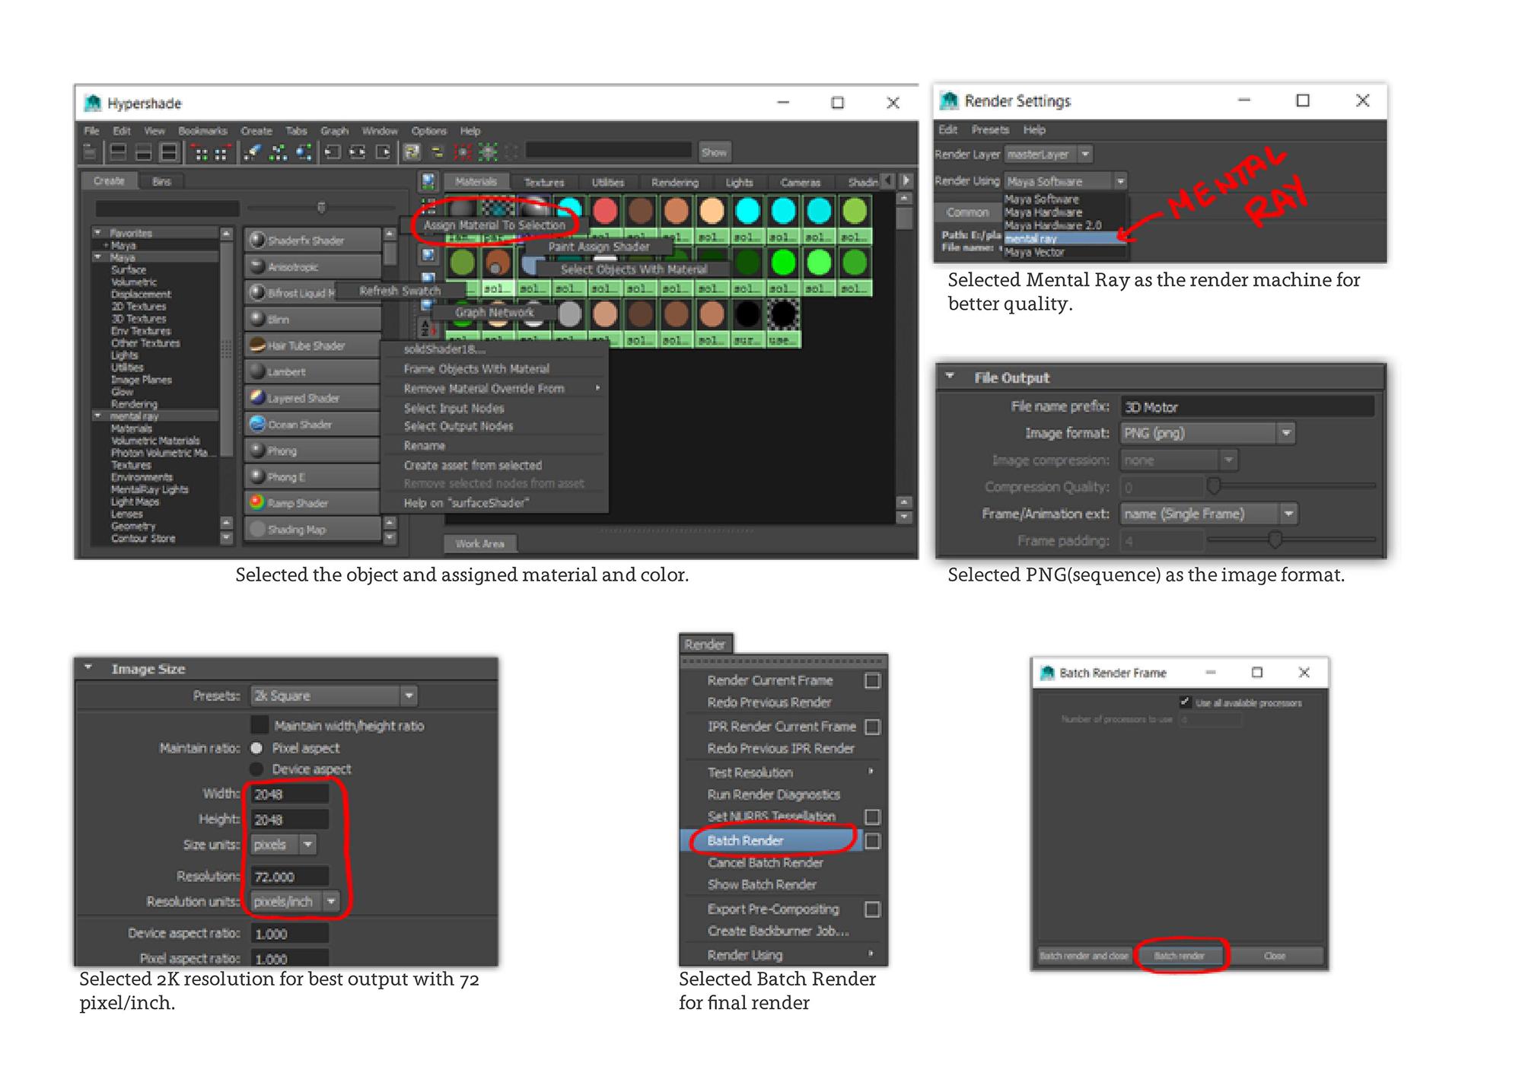Click graph materials on selected objects icon
1522x1076 pixels.
[x=304, y=152]
